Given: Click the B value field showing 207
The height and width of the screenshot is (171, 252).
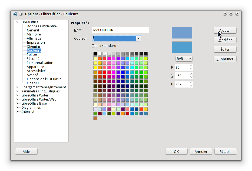Looking at the screenshot, I should [x=182, y=84].
